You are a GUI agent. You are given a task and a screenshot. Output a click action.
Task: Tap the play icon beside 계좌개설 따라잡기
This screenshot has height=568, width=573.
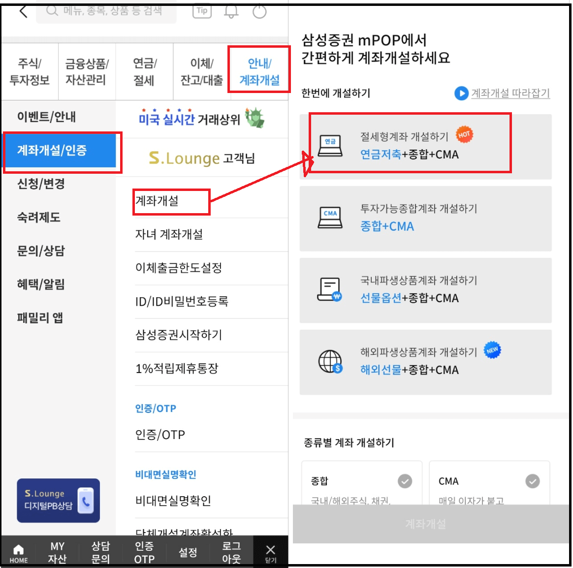[x=460, y=94]
